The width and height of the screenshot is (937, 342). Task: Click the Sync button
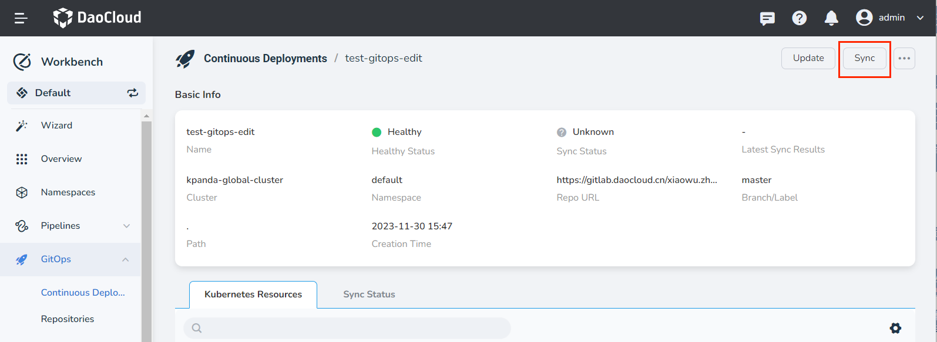(864, 58)
